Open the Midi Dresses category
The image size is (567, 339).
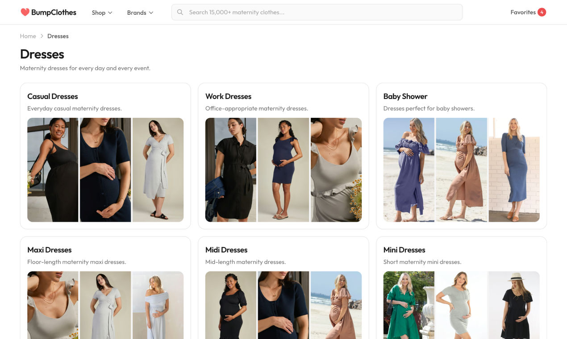227,250
